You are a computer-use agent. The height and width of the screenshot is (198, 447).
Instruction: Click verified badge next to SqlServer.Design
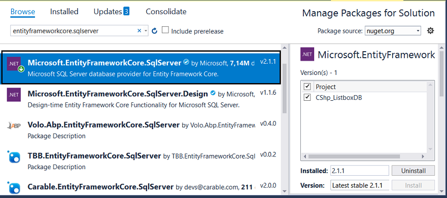click(213, 93)
